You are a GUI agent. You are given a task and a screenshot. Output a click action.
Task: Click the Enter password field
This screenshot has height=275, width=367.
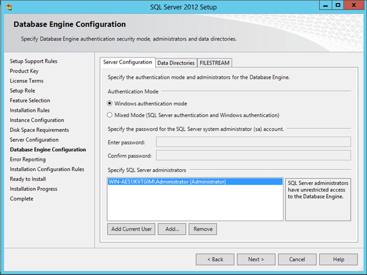coord(253,142)
